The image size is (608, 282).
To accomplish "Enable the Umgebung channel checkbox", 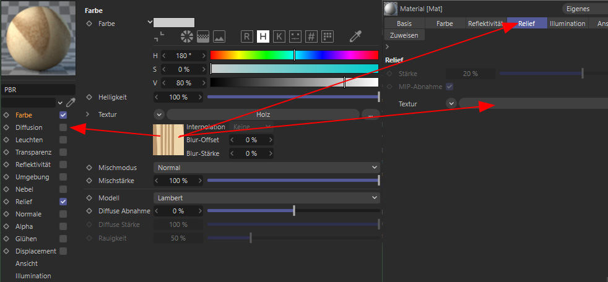I will pyautogui.click(x=63, y=177).
